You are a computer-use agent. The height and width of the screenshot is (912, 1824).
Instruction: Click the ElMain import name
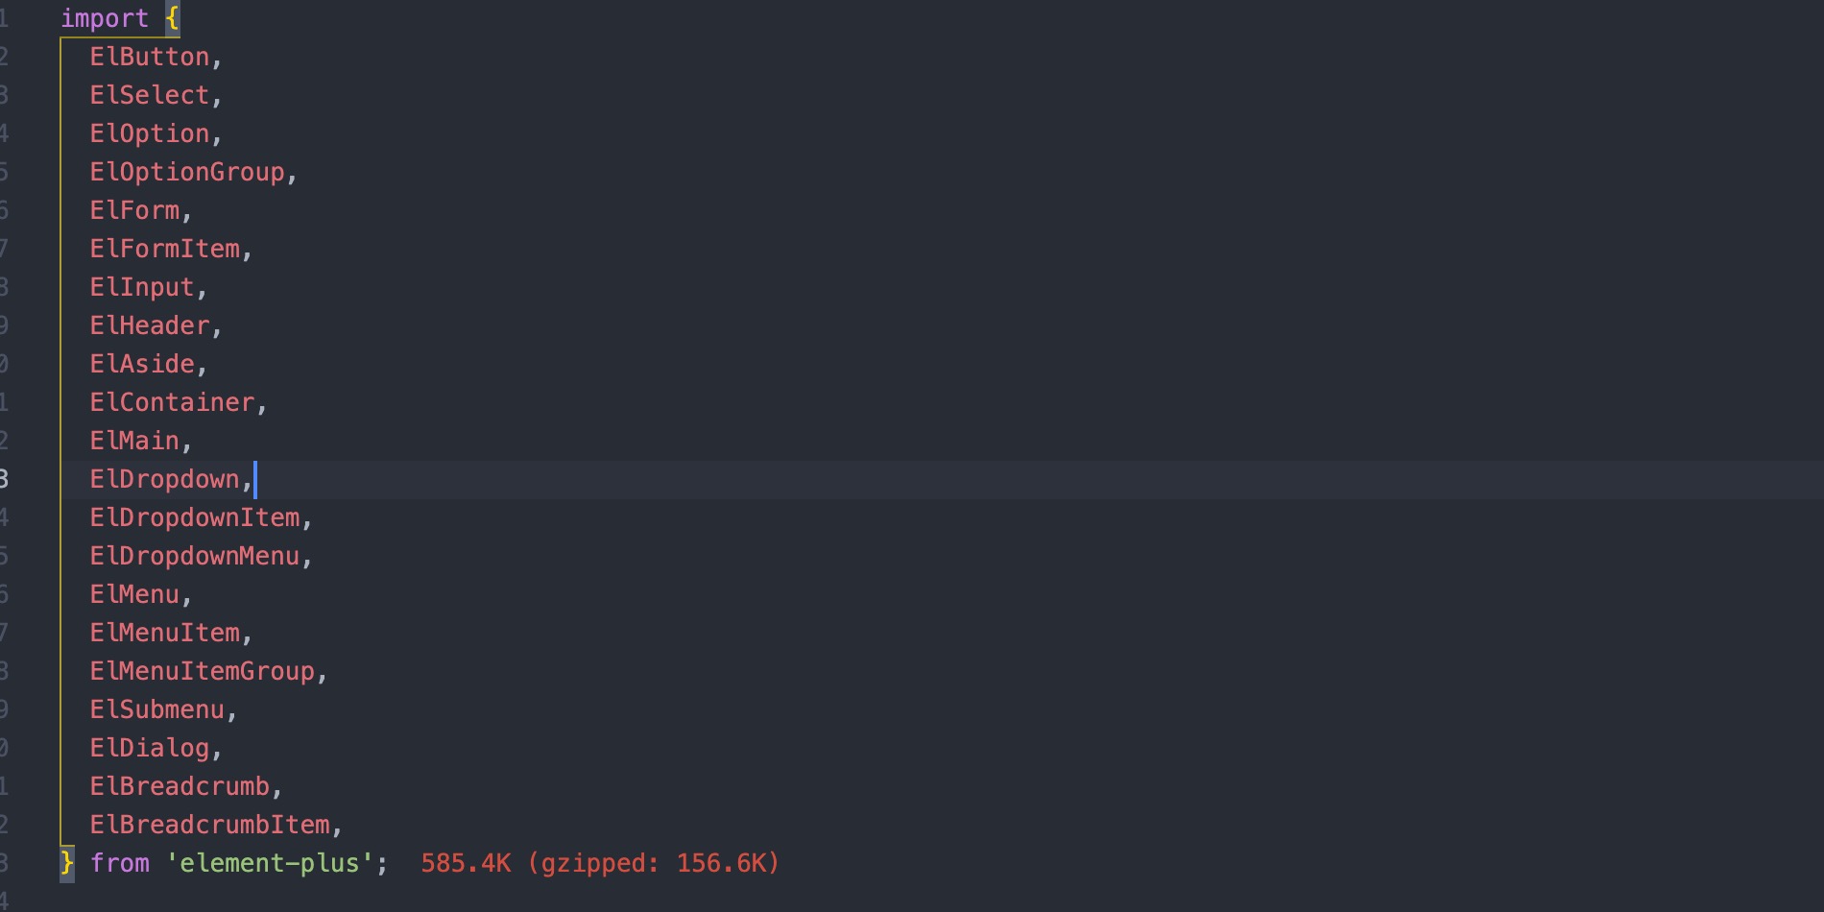pos(134,441)
